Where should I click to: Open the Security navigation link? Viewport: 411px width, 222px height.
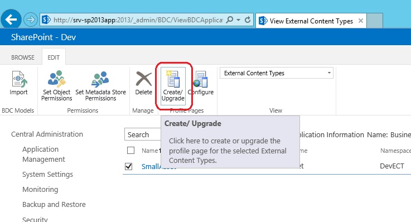coord(35,219)
